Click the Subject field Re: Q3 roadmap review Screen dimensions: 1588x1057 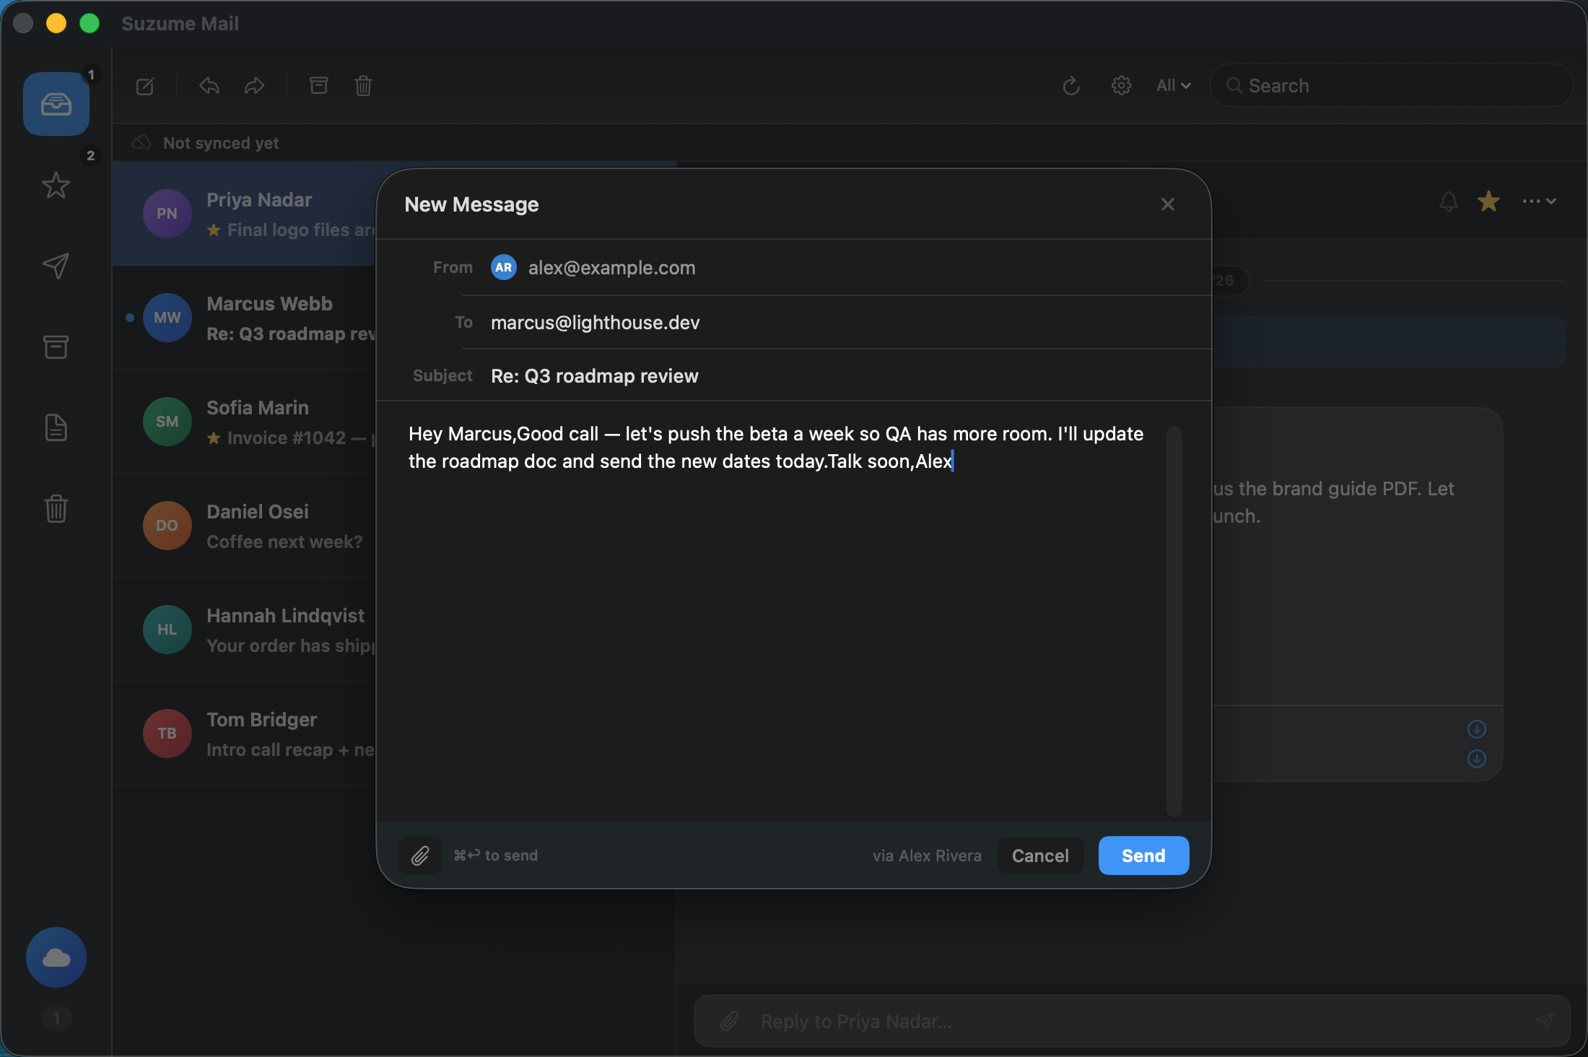coord(595,375)
